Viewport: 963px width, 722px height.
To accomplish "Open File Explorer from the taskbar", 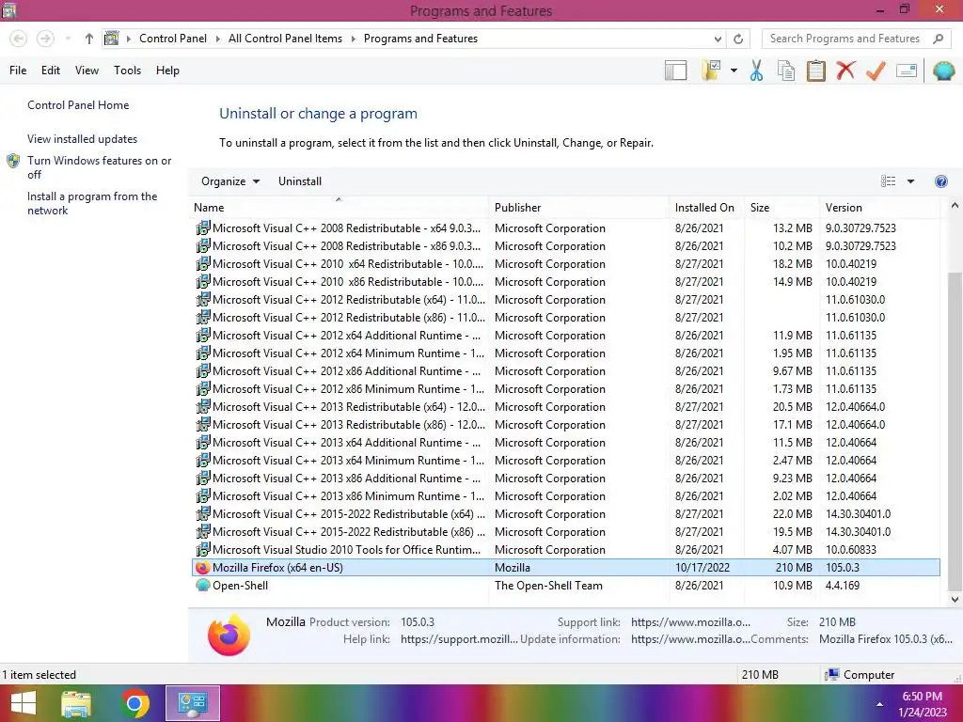I will [77, 703].
